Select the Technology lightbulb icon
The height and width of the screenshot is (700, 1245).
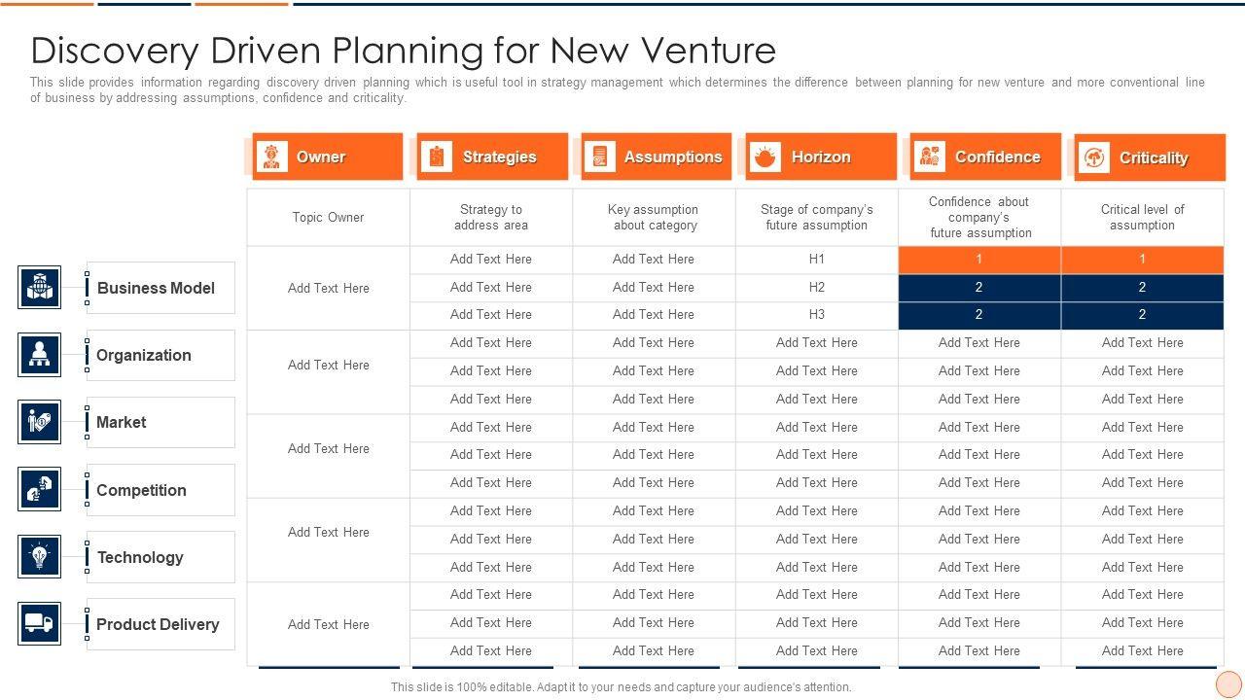pos(39,556)
